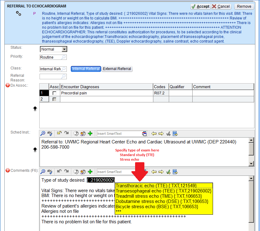Click the Qualifier column header
This screenshot has height=231, width=260.
tap(181, 87)
